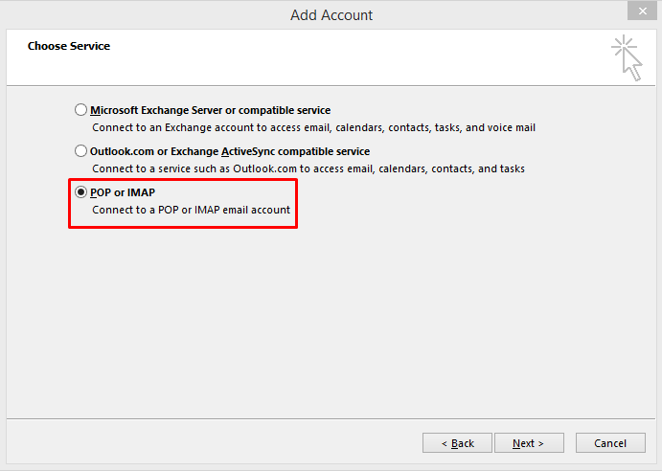Go to previous step with Back button
The width and height of the screenshot is (662, 471).
457,442
